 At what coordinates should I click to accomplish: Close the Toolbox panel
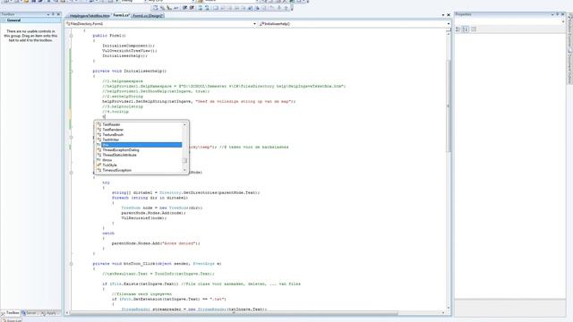pos(58,14)
